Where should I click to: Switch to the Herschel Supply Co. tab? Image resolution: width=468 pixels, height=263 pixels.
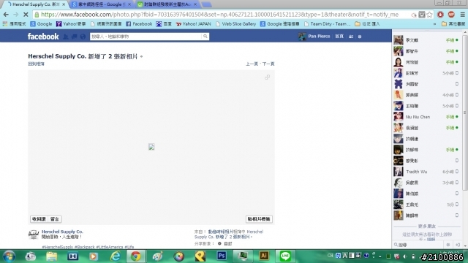(35, 4)
